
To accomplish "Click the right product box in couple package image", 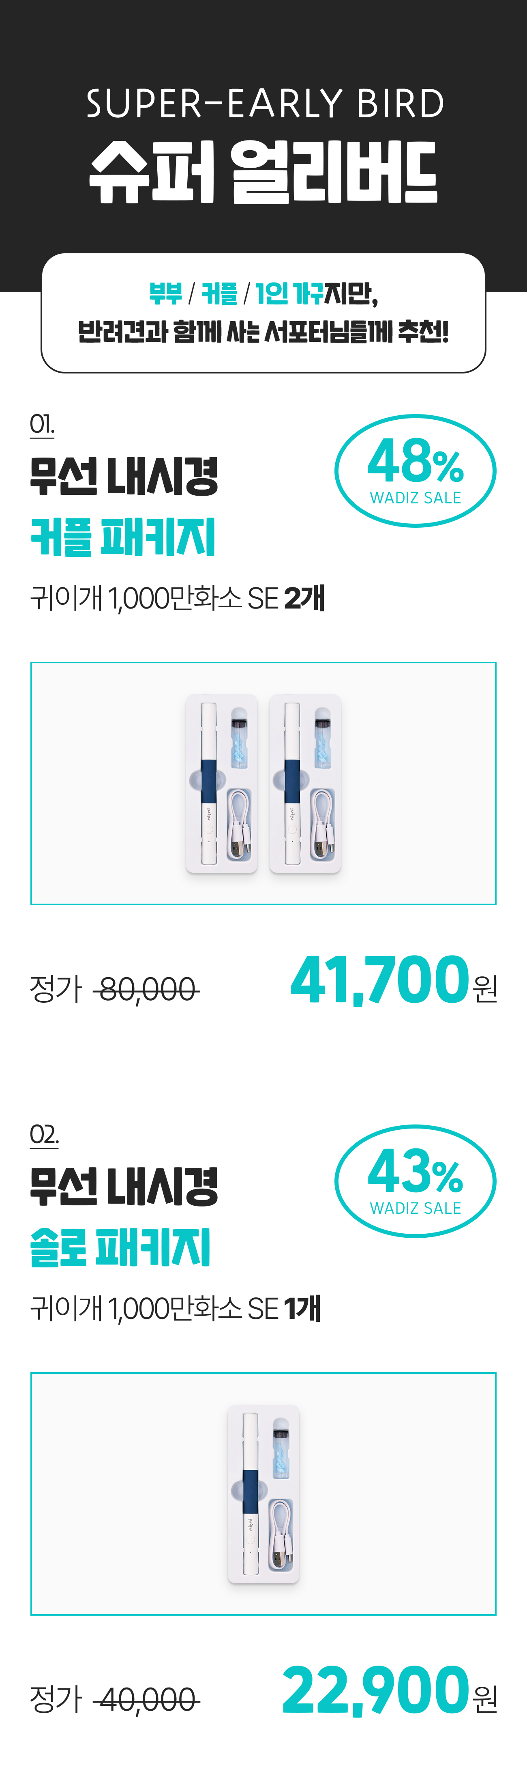I will coord(305,784).
